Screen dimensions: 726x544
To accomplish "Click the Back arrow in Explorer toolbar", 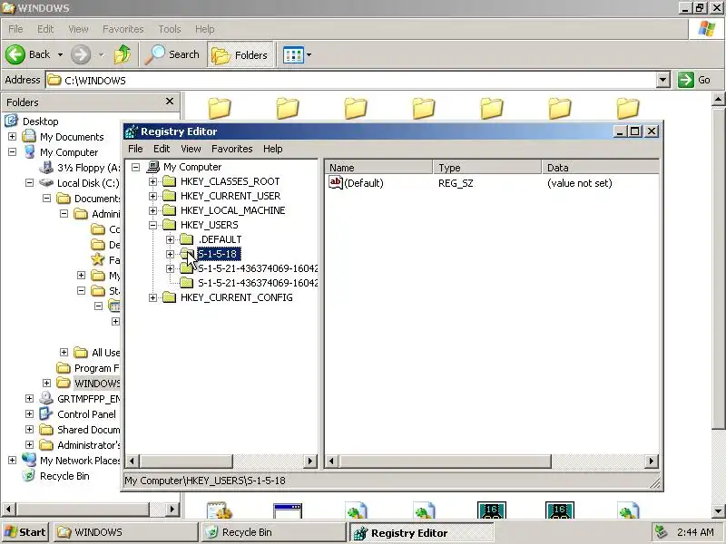I will point(15,54).
